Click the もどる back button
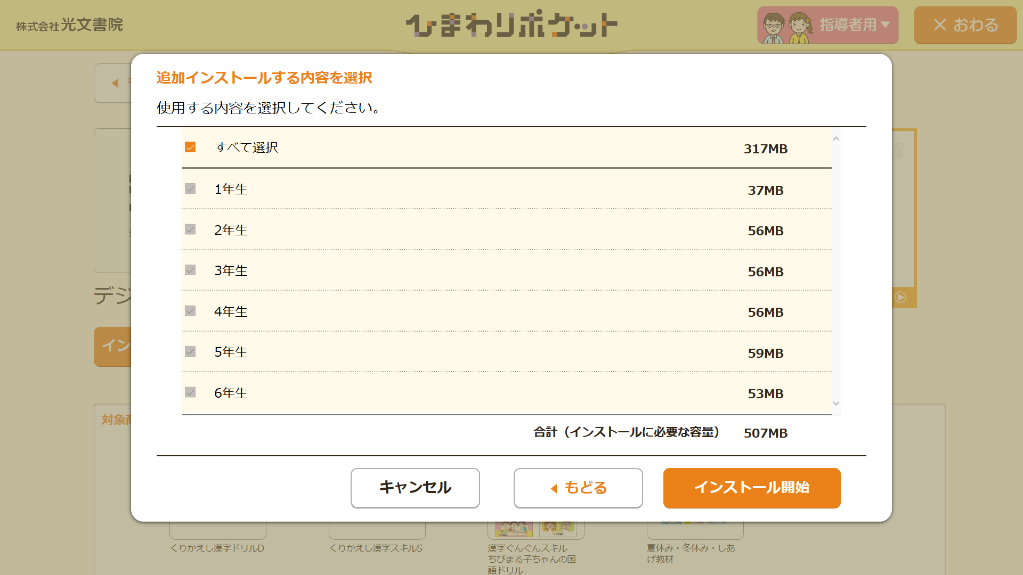 coord(578,488)
